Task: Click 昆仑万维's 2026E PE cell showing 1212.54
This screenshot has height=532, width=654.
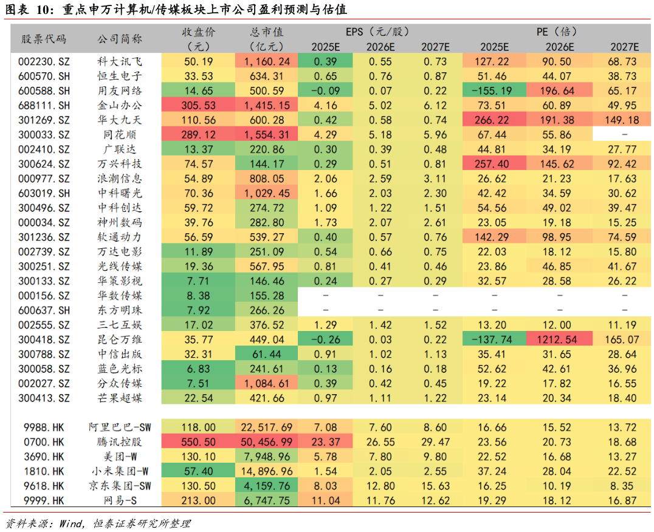Action: pos(559,339)
